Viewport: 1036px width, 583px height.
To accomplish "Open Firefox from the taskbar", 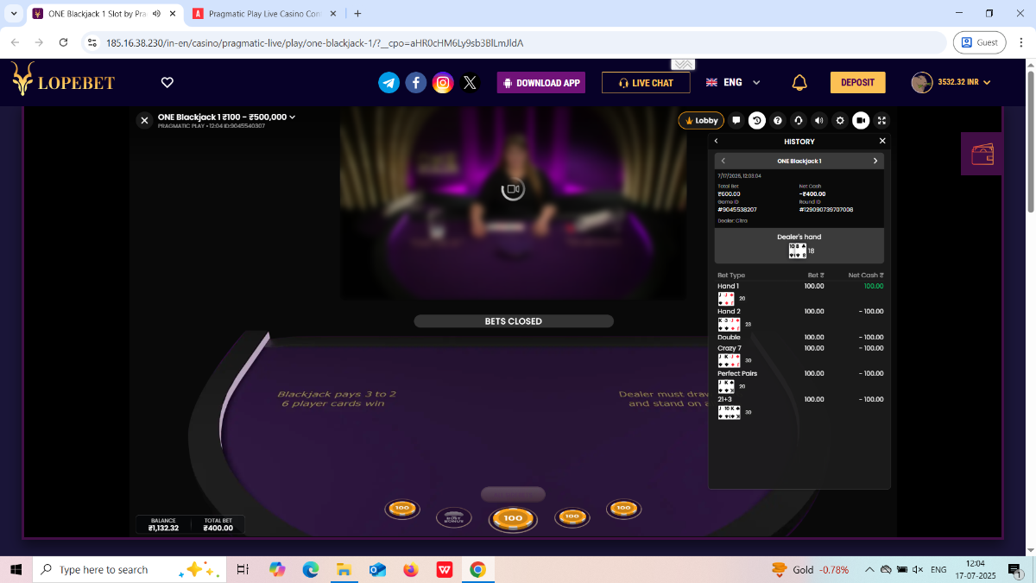I will 410,570.
